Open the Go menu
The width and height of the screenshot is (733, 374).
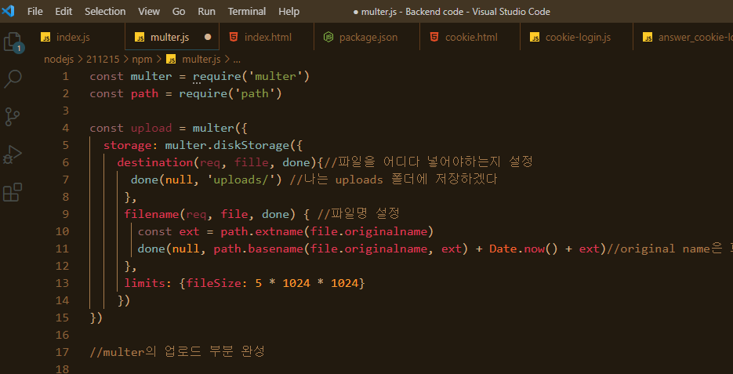click(179, 11)
